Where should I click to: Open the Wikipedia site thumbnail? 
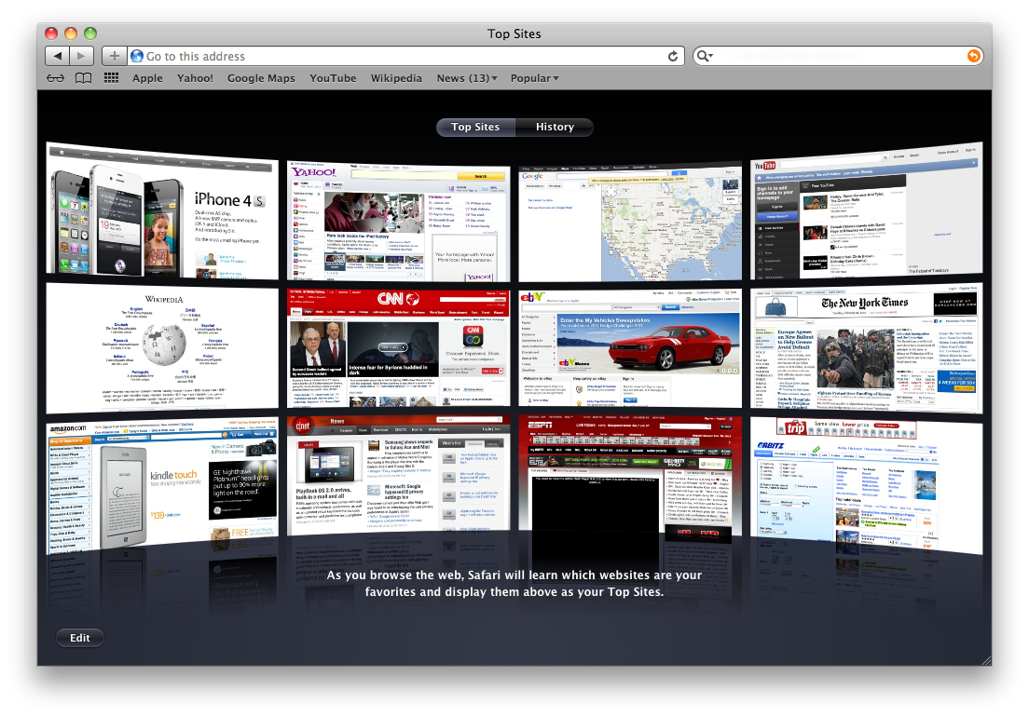pyautogui.click(x=162, y=348)
